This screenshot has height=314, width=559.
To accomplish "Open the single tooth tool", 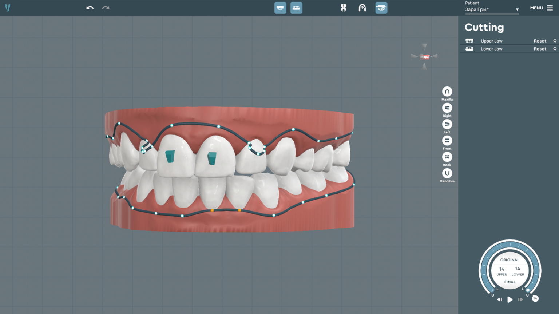I will point(344,8).
